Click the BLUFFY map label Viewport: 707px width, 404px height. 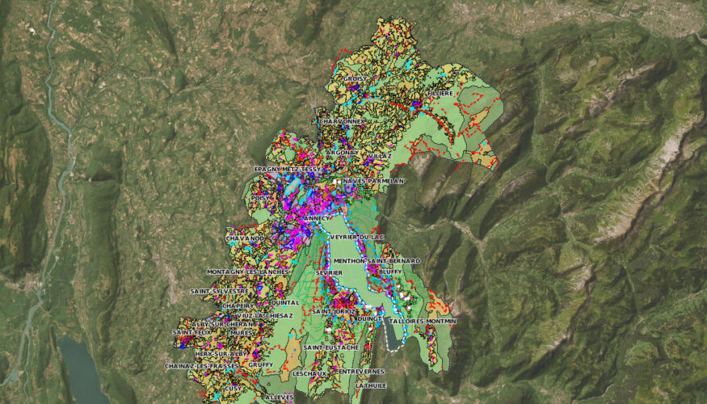[x=390, y=272]
